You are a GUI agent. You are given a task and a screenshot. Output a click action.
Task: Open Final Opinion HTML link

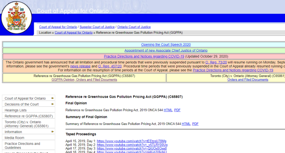[168, 110]
